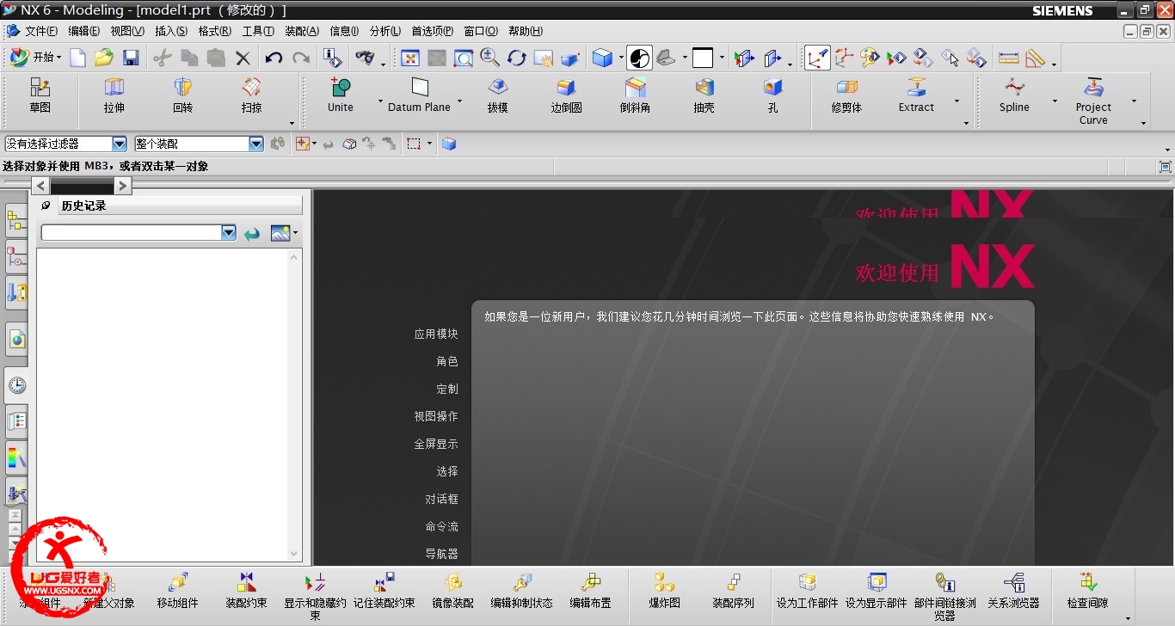
Task: Click the Fit view icon
Action: pyautogui.click(x=410, y=58)
